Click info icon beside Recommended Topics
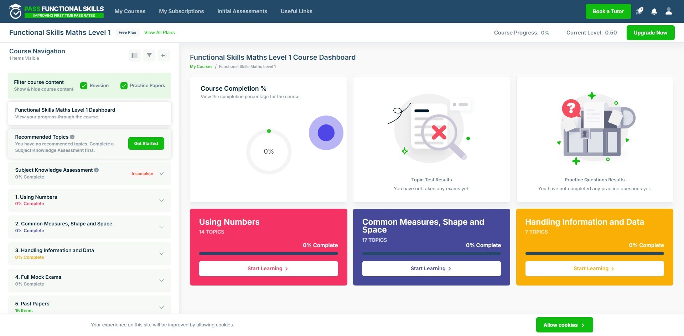This screenshot has width=684, height=336. 72,137
